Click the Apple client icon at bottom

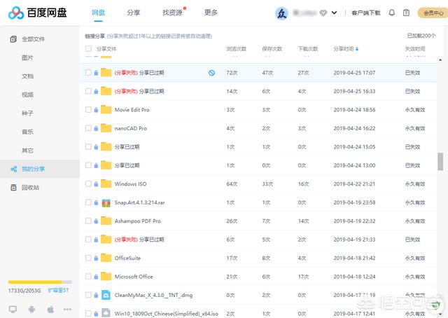click(x=50, y=309)
